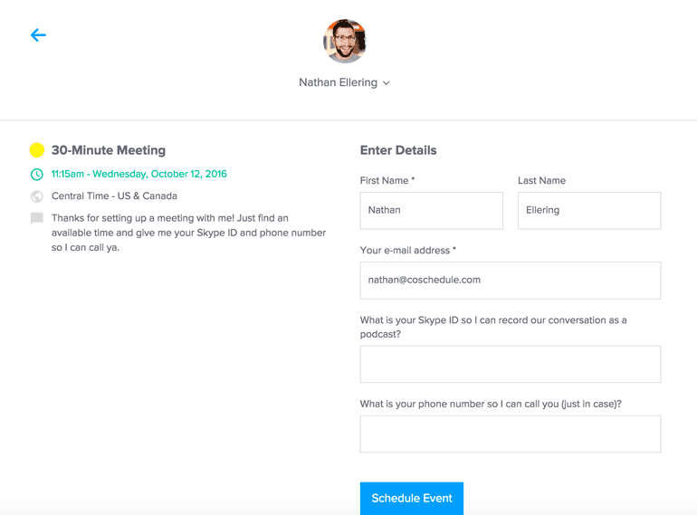Focus the Last Name field
The width and height of the screenshot is (697, 515).
(589, 210)
